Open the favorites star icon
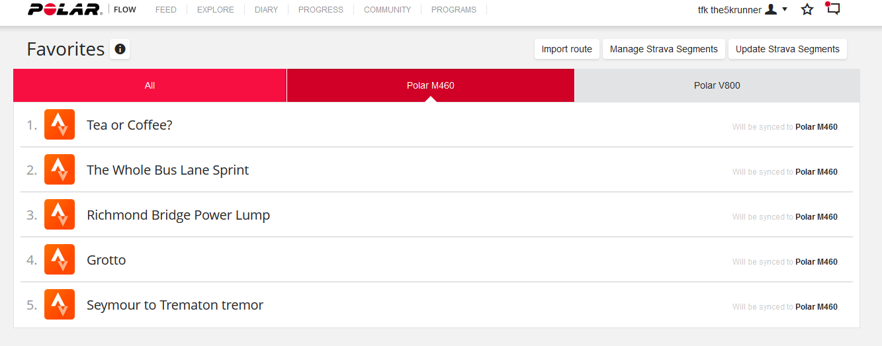This screenshot has width=882, height=346. [x=807, y=10]
